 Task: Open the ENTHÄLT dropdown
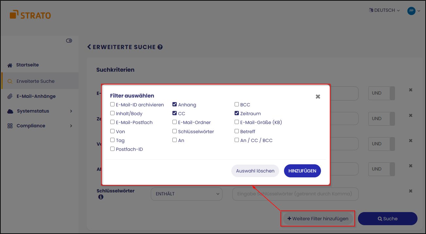click(x=186, y=194)
